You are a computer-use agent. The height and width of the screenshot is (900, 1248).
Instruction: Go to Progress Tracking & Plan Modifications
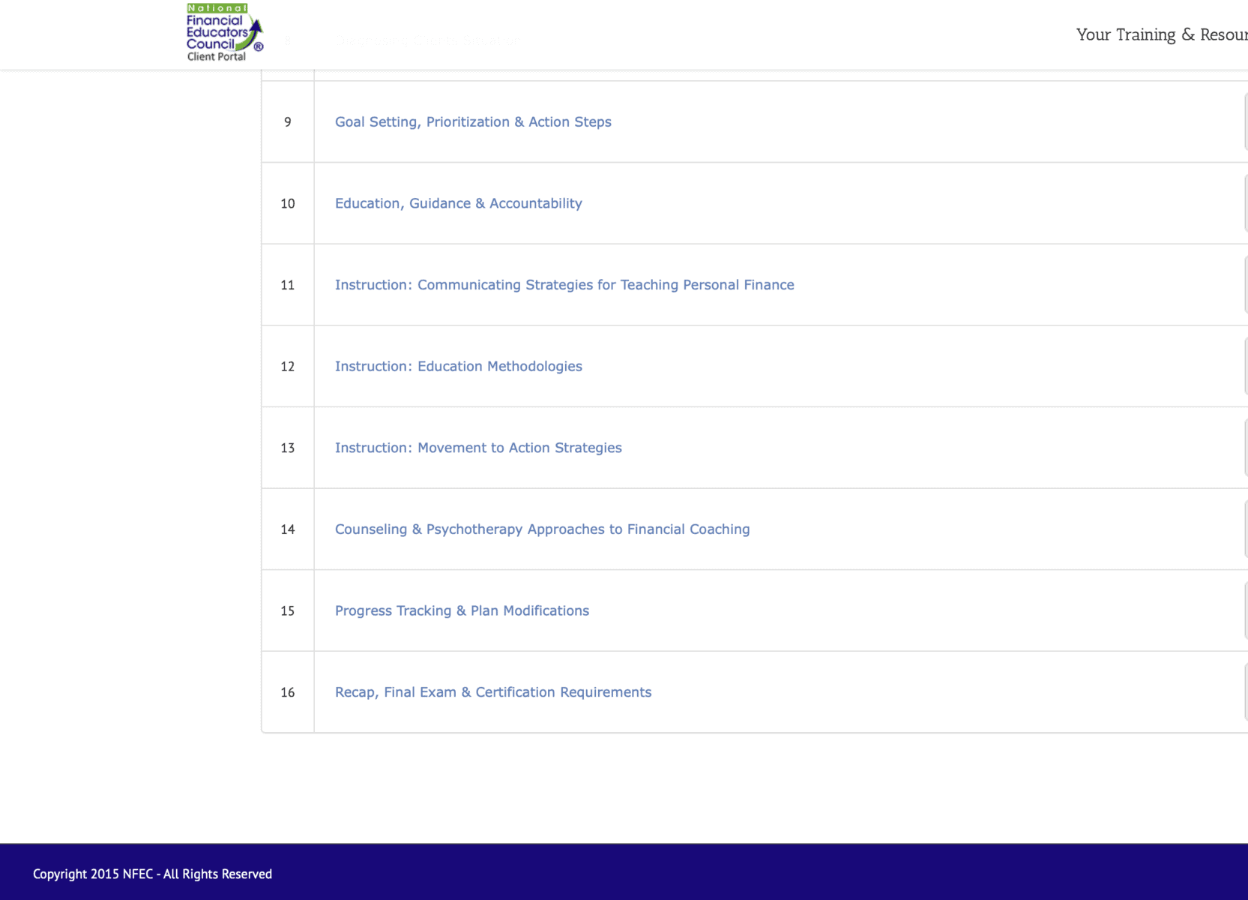461,610
